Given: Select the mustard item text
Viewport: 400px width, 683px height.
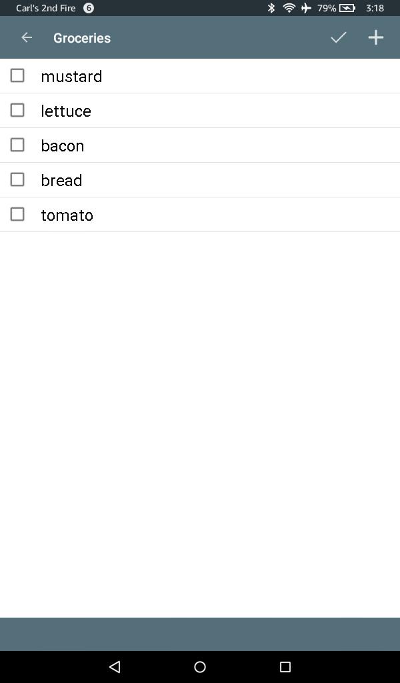Looking at the screenshot, I should (x=71, y=76).
